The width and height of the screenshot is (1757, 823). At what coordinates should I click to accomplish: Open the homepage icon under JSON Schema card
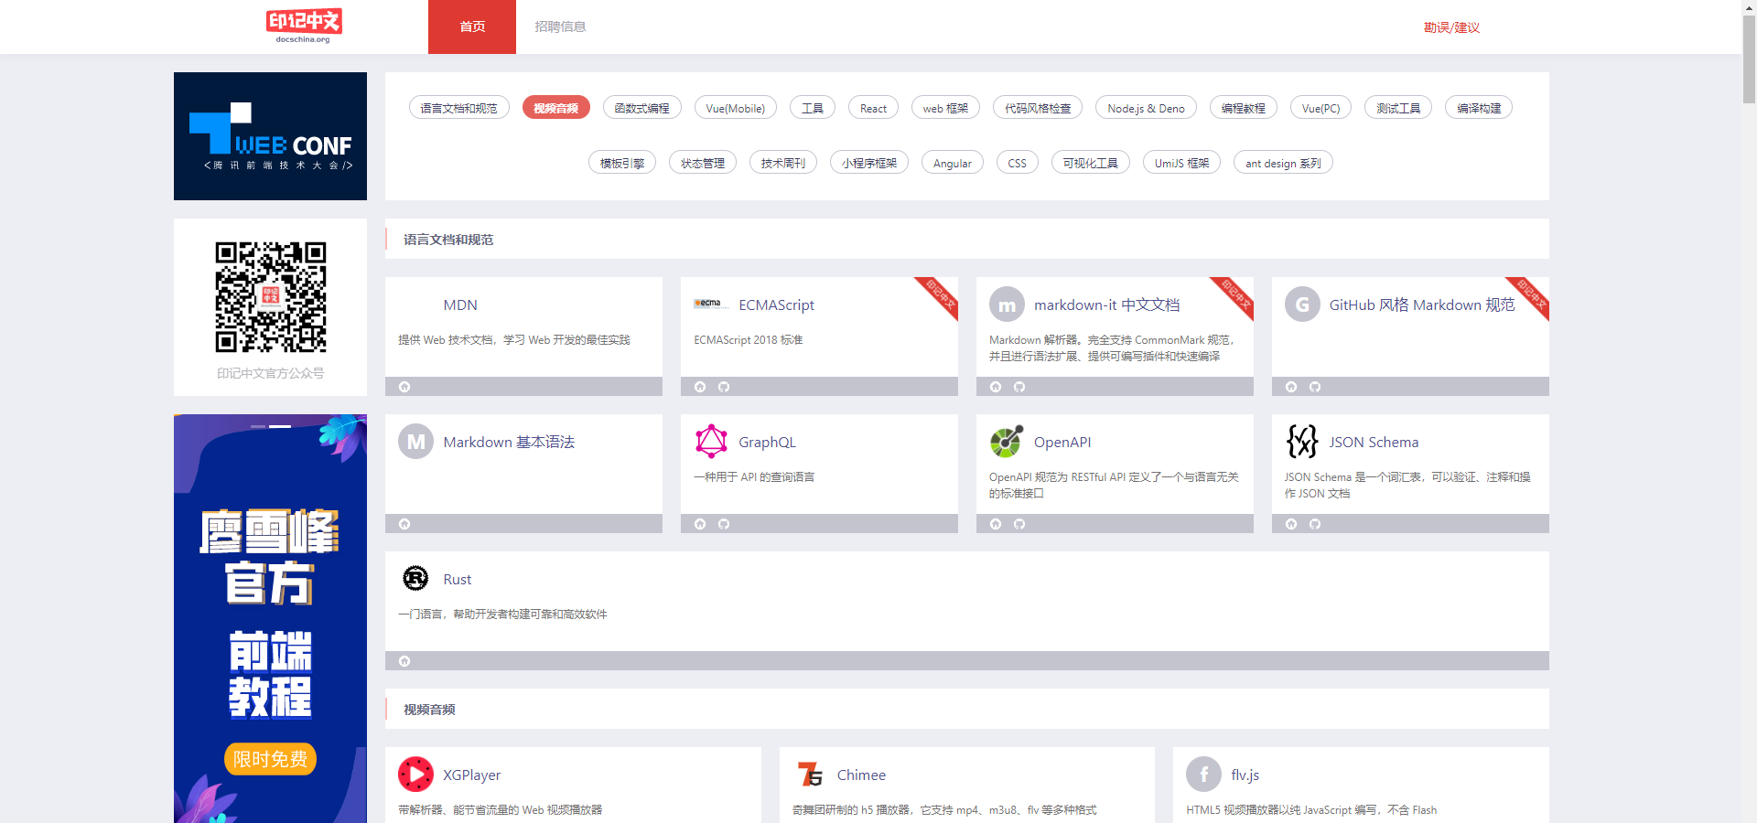pyautogui.click(x=1291, y=524)
